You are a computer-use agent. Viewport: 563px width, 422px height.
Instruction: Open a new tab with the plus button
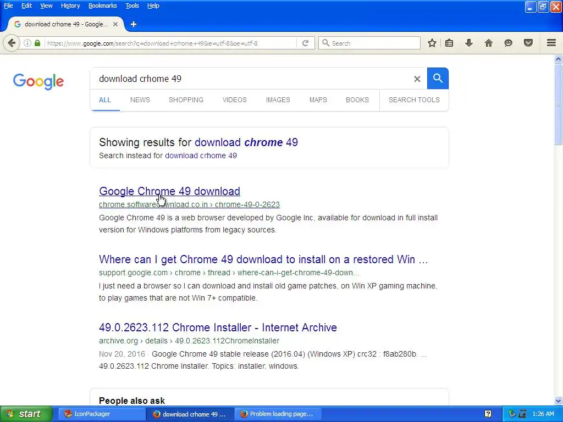[134, 24]
